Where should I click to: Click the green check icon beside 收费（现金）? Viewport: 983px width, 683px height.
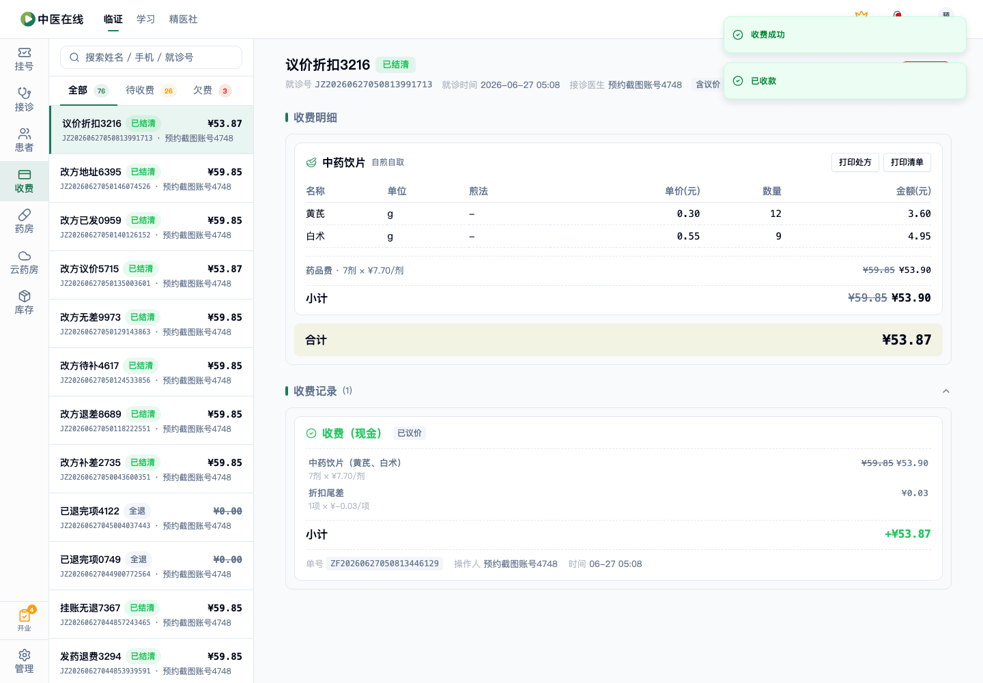311,433
